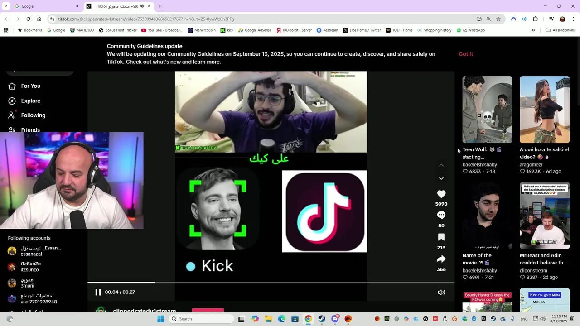The width and height of the screenshot is (580, 326).
Task: Pause the video playback
Action: (x=98, y=292)
